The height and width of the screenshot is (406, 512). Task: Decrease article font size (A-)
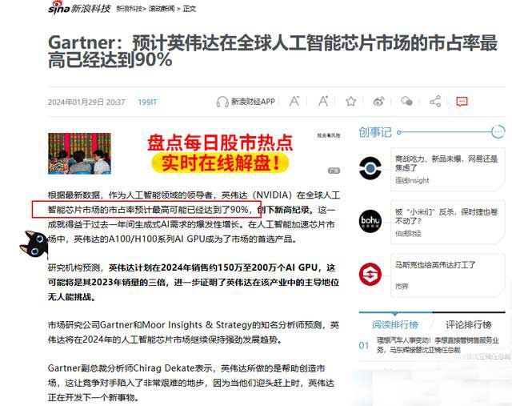294,102
